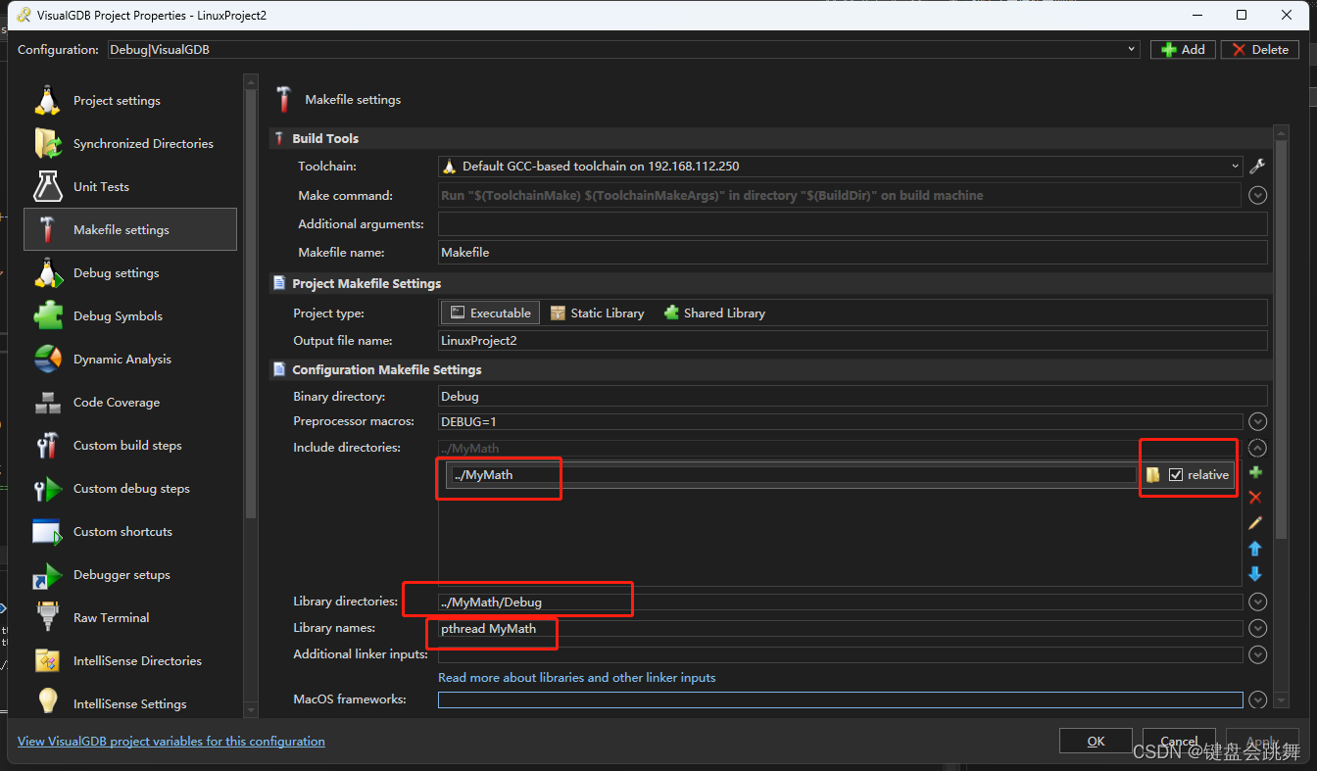Viewport: 1317px width, 771px height.
Task: Click Preprocessor macros DEBUG=1 field
Action: point(840,421)
